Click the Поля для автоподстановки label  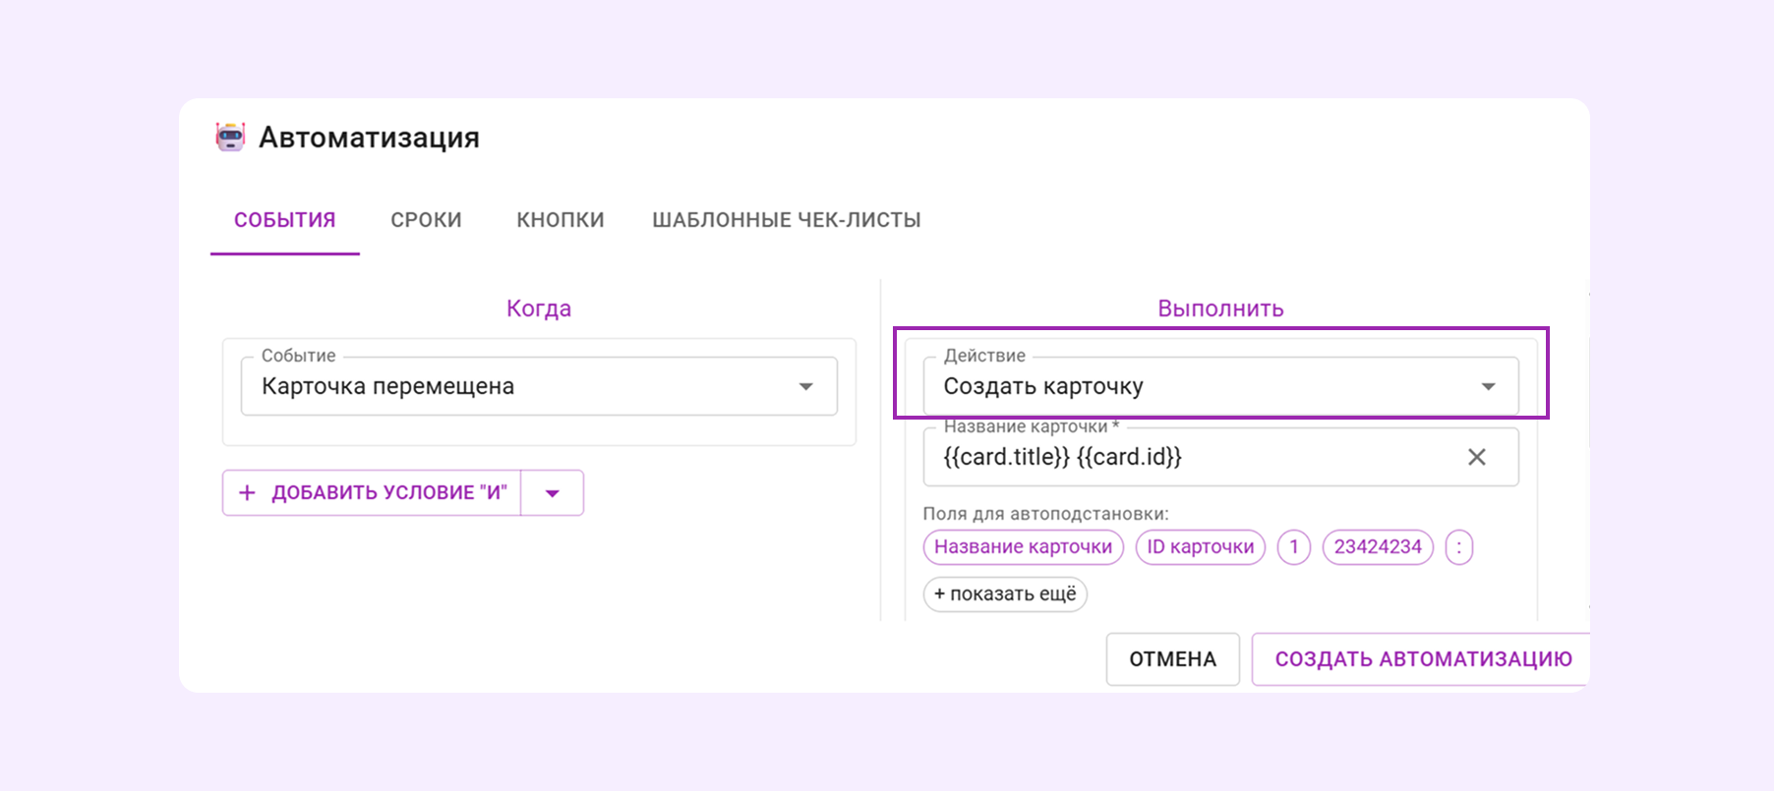pos(1045,514)
